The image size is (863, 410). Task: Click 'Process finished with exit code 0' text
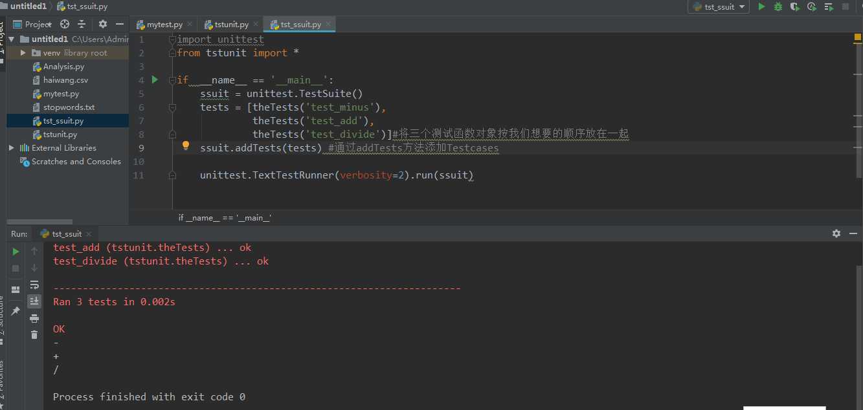pos(149,396)
